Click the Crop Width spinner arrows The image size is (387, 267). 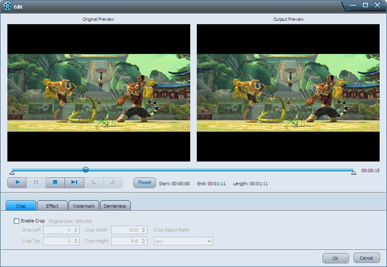tap(144, 230)
